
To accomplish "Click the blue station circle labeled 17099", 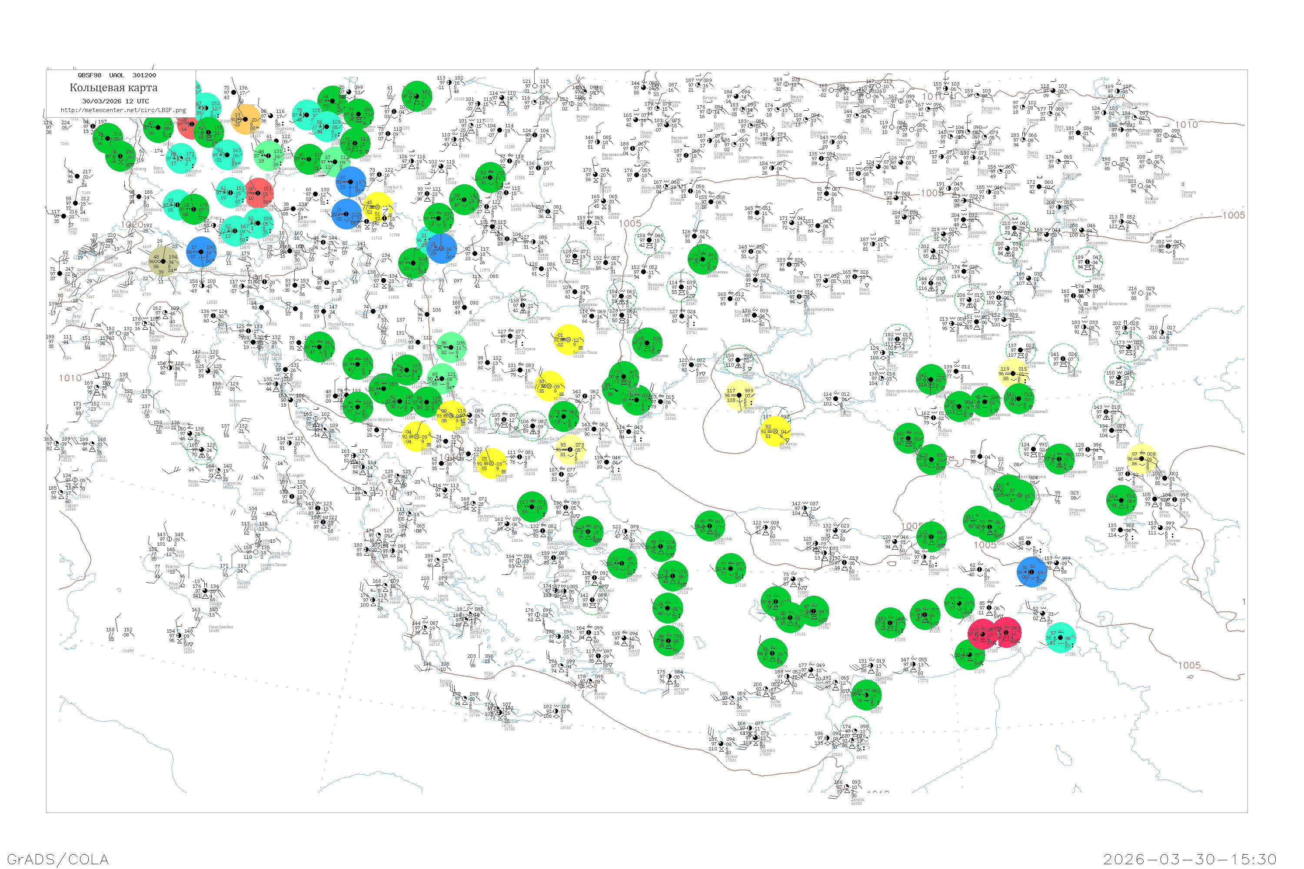I will coord(1032,572).
